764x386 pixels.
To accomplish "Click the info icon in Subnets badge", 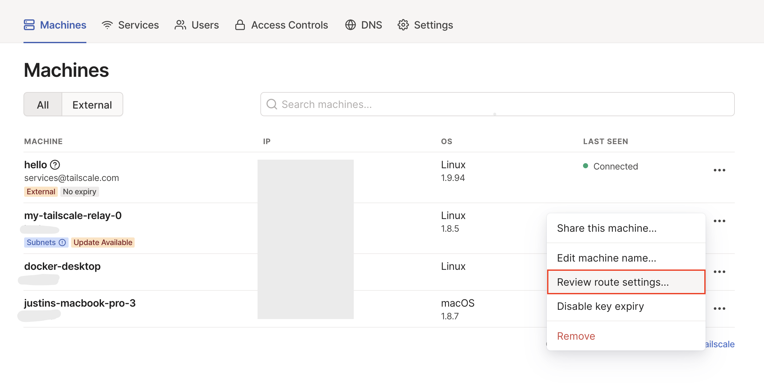I will tap(63, 243).
